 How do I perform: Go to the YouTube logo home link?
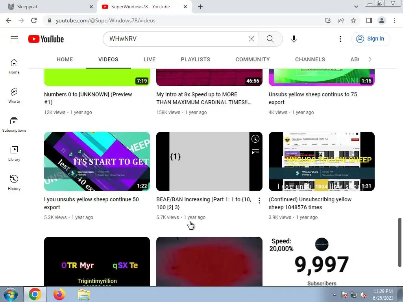coord(46,39)
